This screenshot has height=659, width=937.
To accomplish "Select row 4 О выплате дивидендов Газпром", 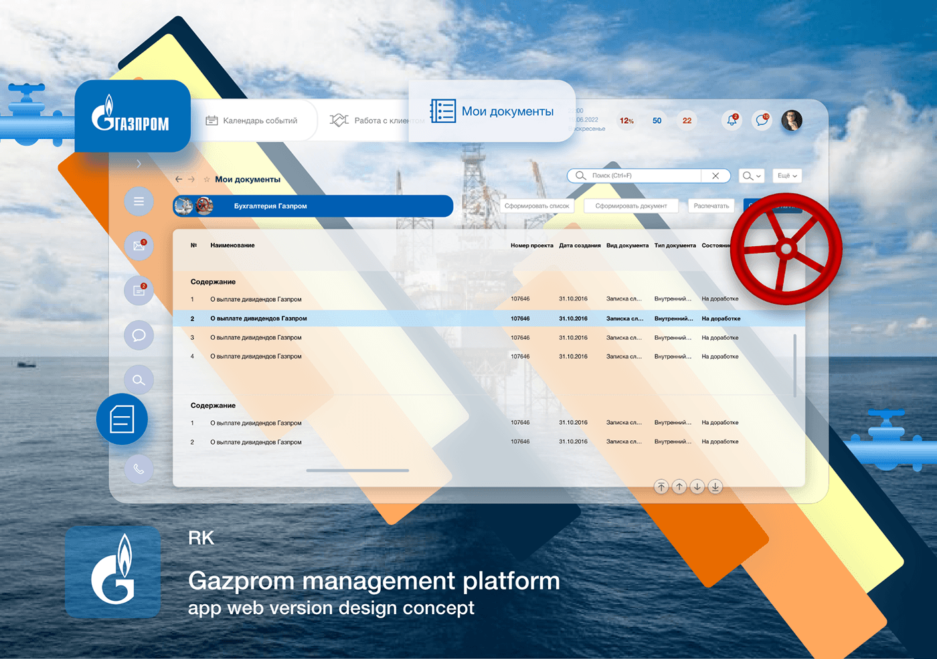I will coord(489,357).
